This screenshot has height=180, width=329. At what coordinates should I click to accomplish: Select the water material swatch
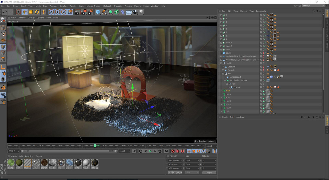pyautogui.click(x=69, y=163)
